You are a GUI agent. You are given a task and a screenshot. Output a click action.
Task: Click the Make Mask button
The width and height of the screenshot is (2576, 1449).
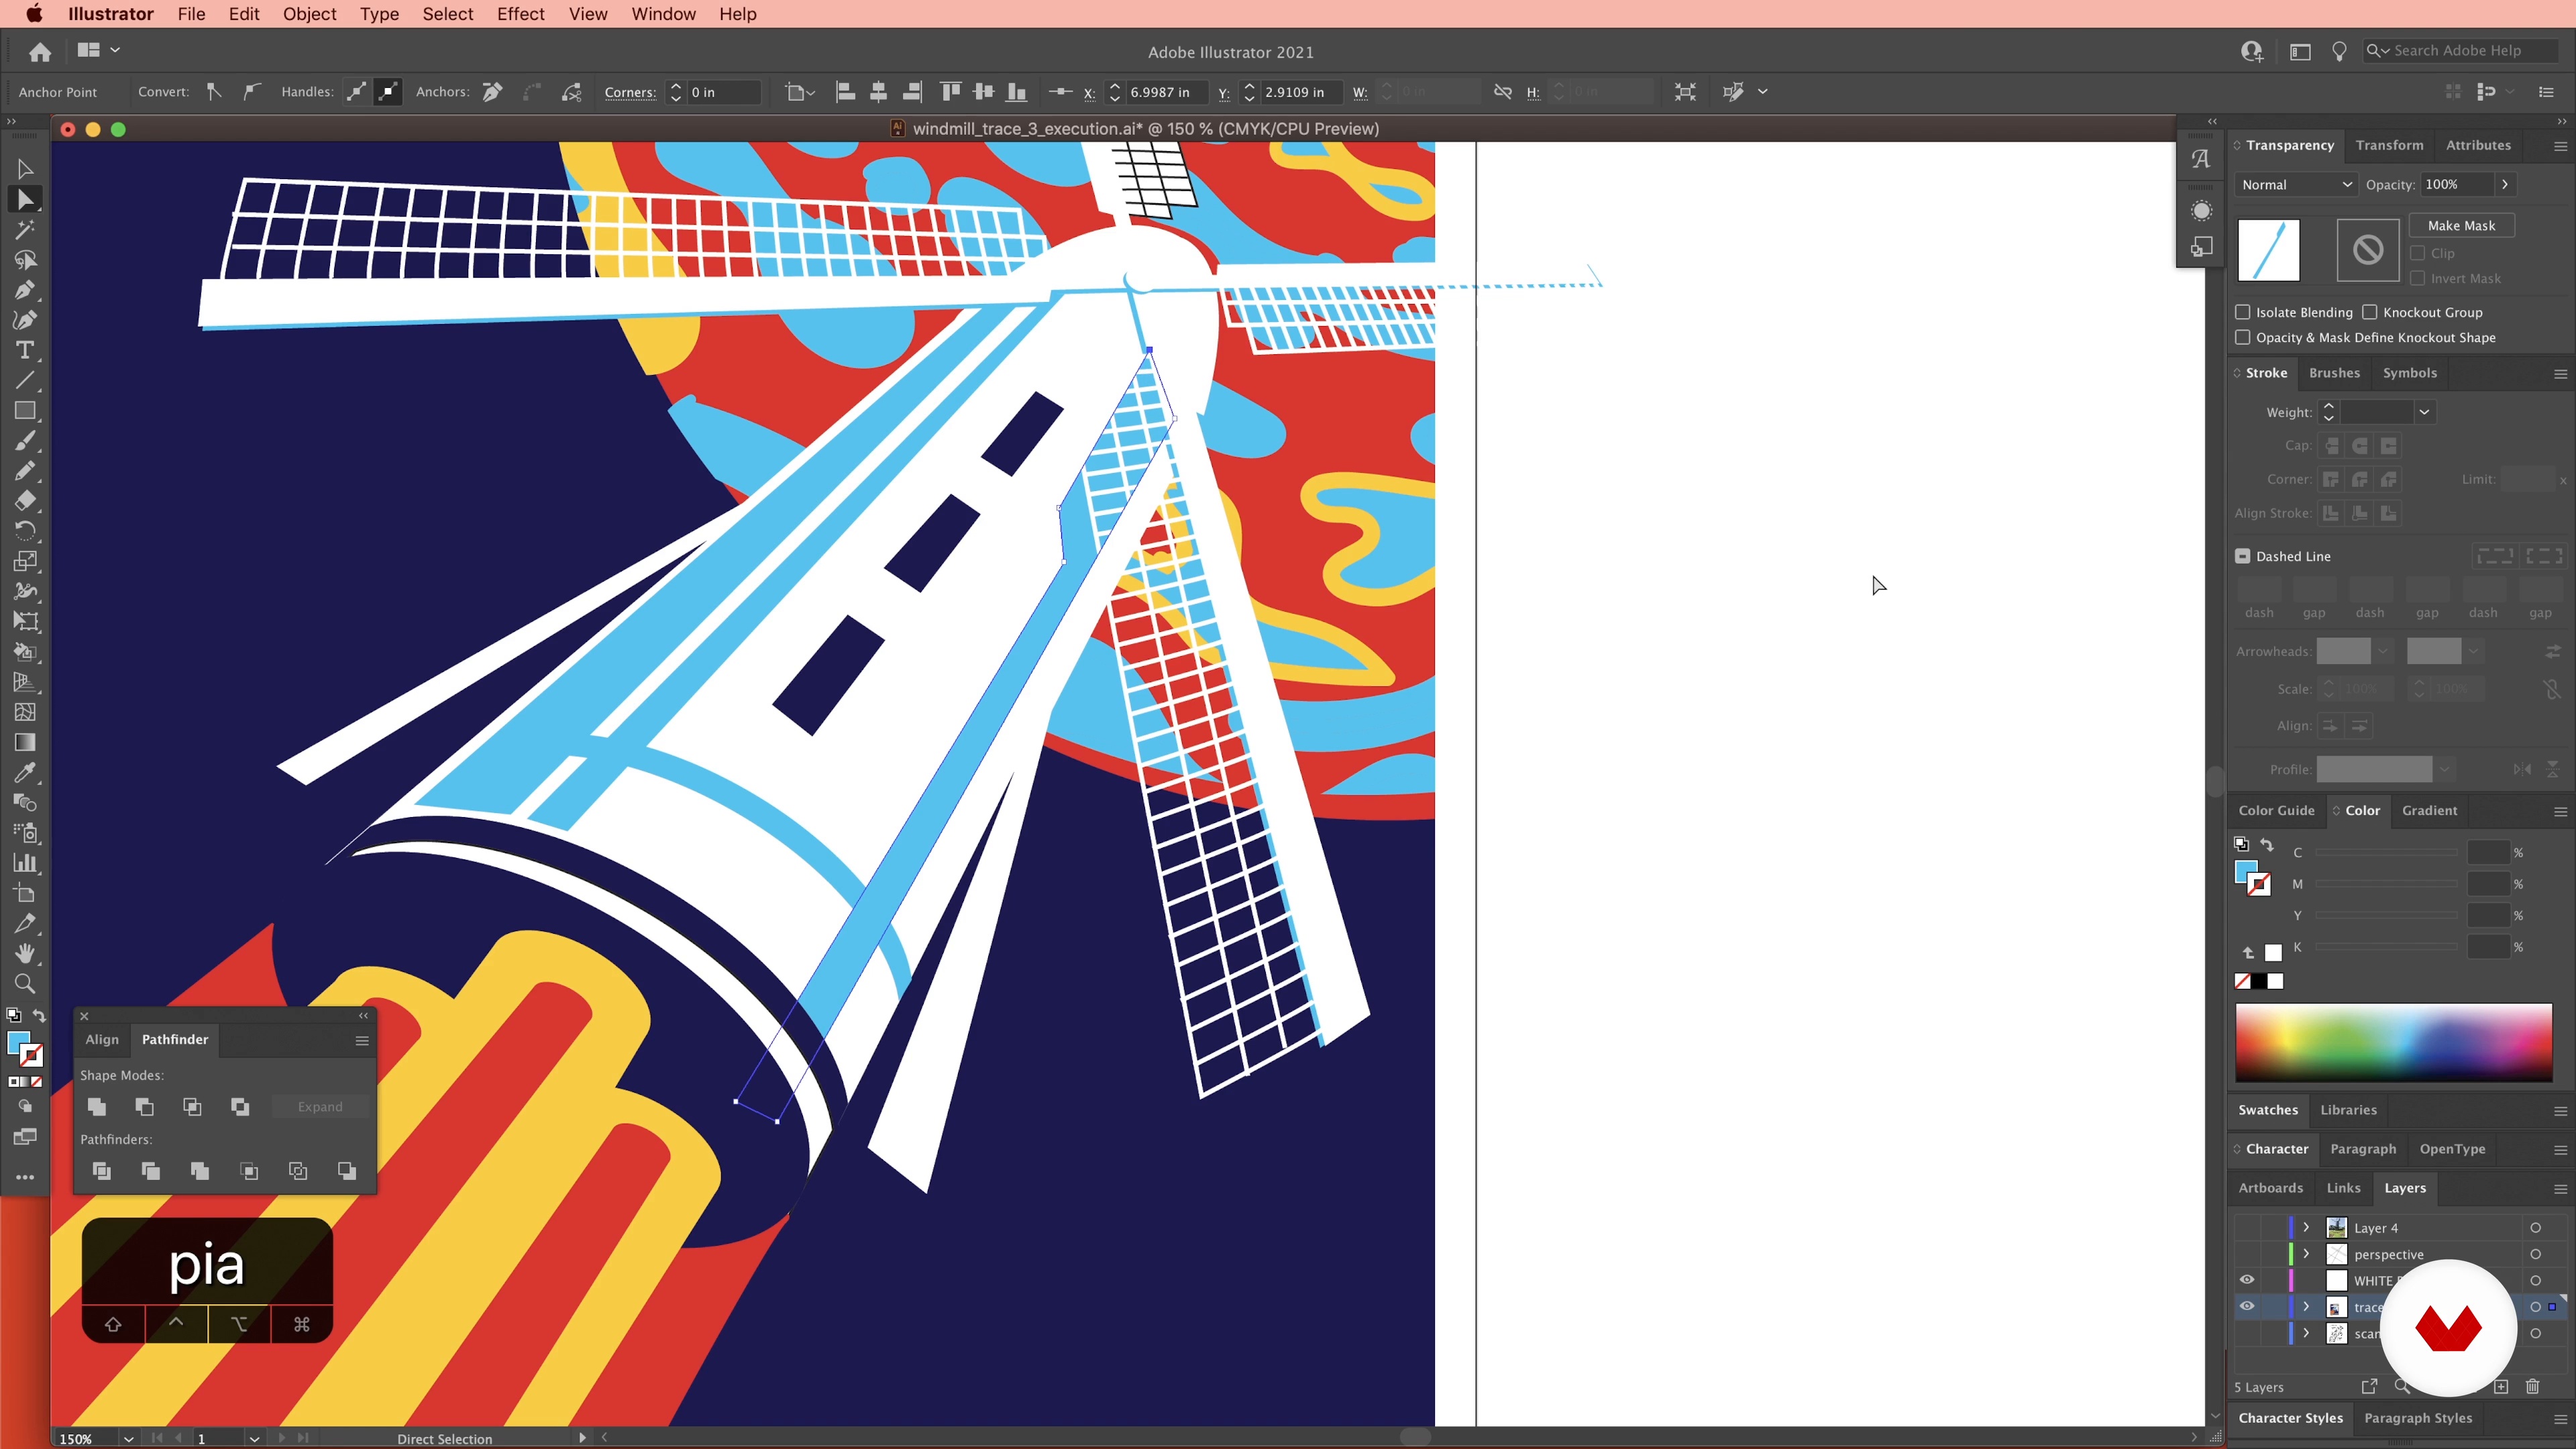click(x=2461, y=225)
